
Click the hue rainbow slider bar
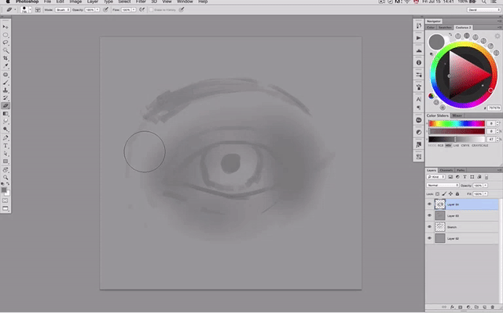(457, 123)
